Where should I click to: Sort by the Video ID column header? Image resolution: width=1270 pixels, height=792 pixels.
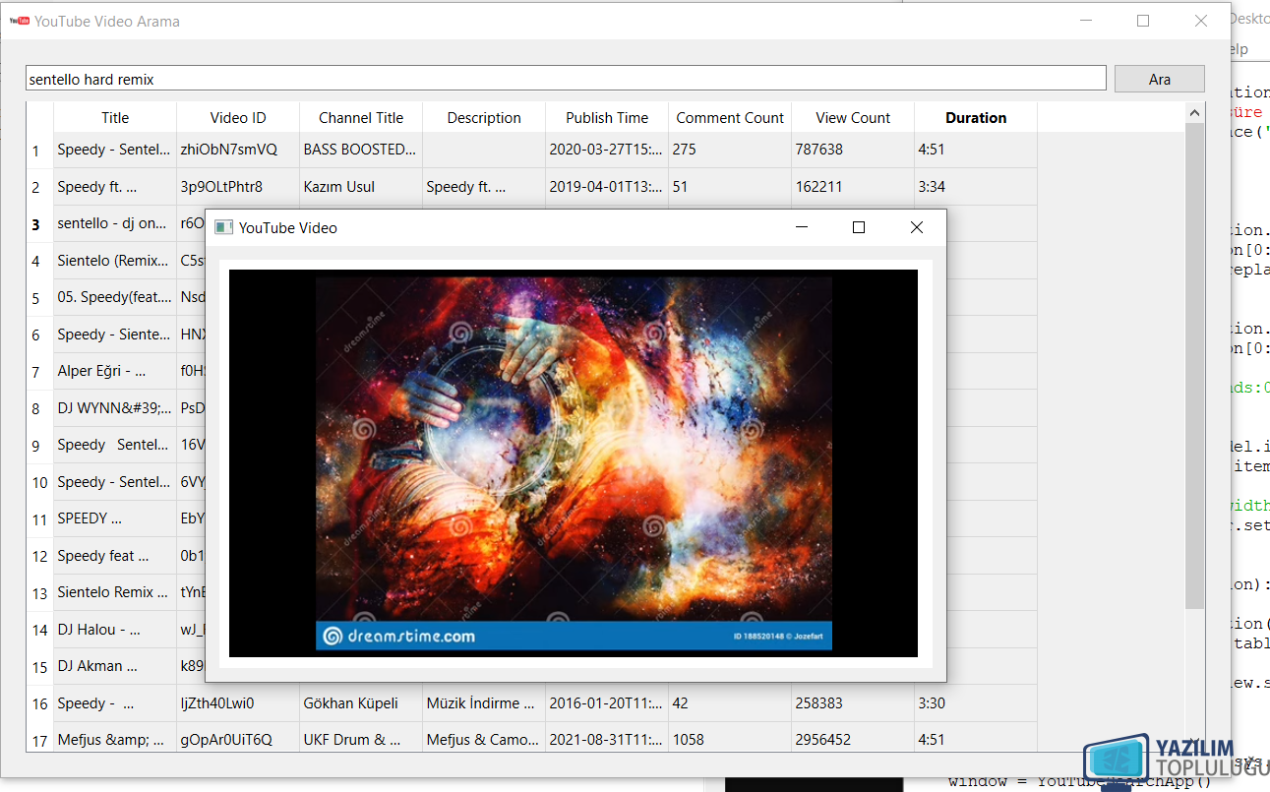pyautogui.click(x=238, y=117)
